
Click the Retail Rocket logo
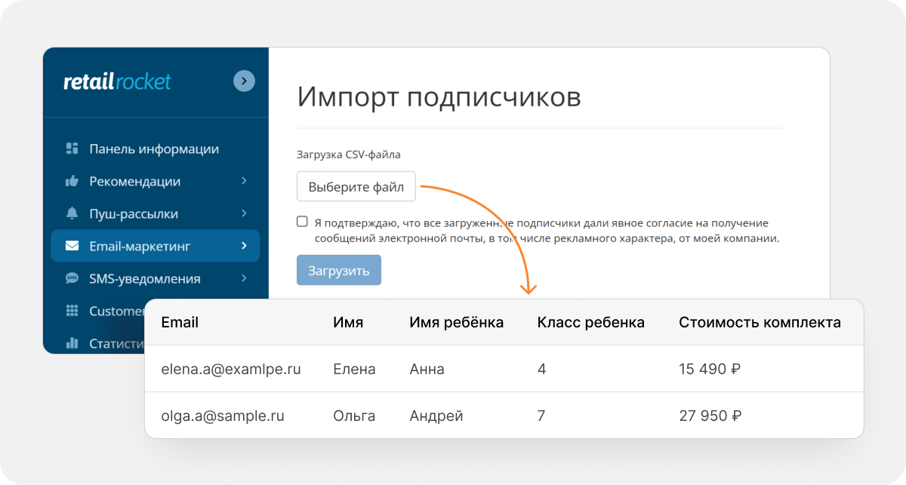coord(117,81)
